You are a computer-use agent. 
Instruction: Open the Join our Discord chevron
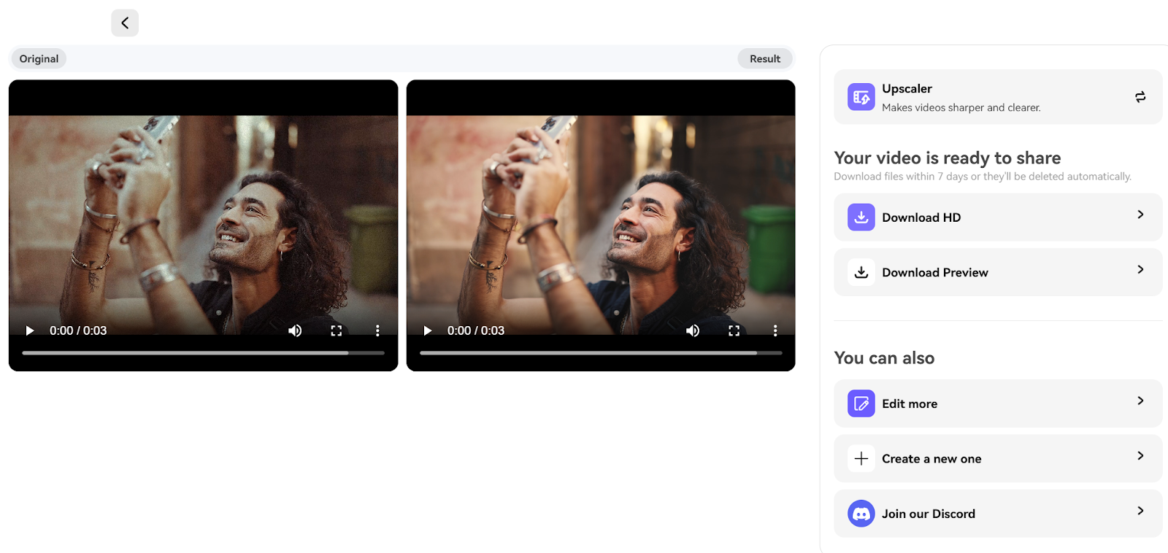coord(1140,511)
